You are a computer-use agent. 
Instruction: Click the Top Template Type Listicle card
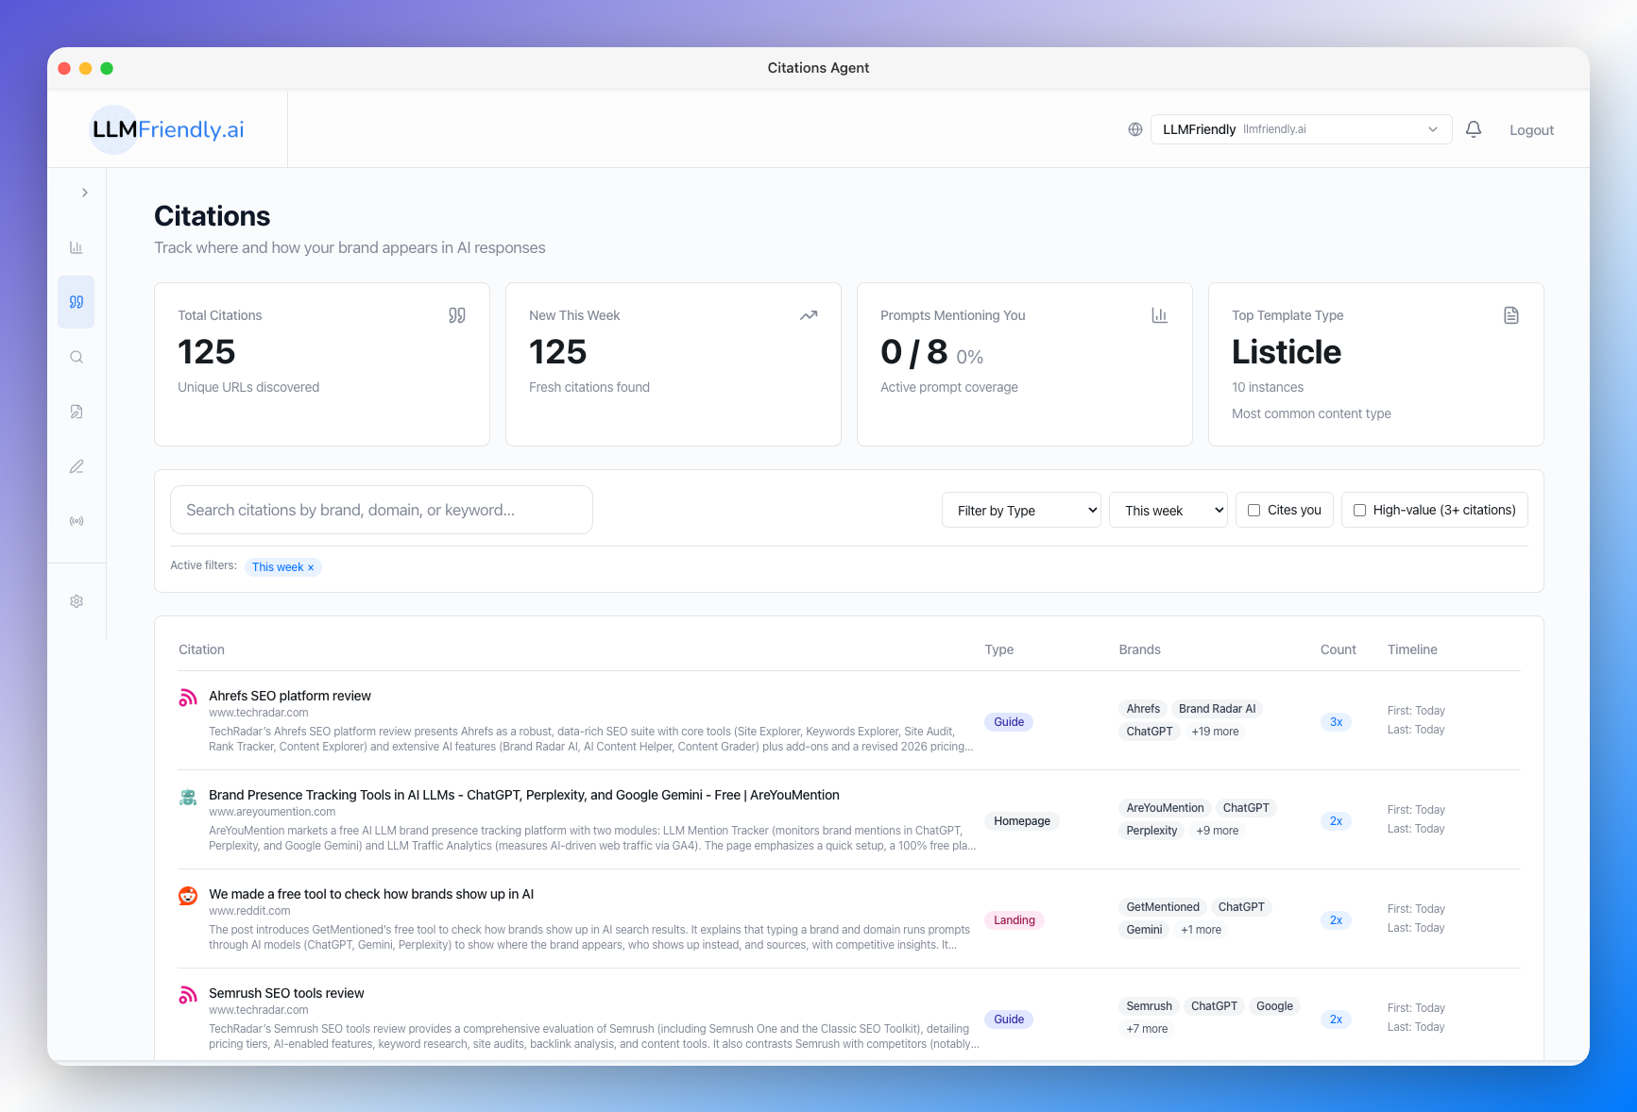1376,364
